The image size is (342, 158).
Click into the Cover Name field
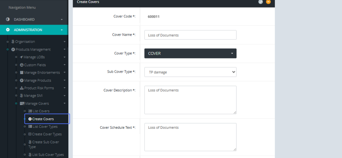click(190, 35)
